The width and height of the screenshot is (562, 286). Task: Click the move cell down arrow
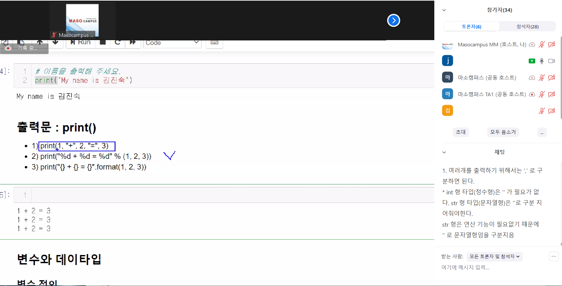pos(55,43)
